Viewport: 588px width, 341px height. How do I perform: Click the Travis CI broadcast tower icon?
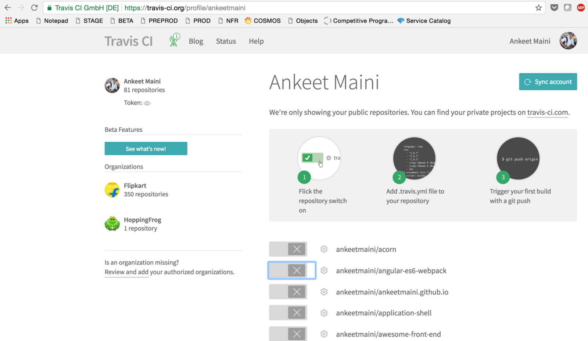174,40
